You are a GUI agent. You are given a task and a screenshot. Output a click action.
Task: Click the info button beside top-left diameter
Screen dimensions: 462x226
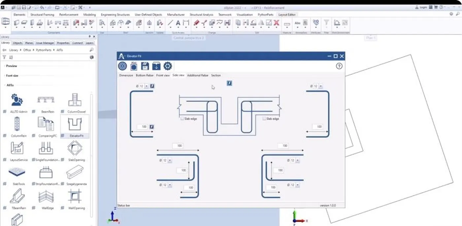(152, 86)
